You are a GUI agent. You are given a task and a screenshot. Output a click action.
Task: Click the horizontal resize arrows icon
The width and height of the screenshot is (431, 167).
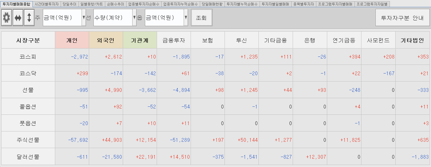point(18,18)
